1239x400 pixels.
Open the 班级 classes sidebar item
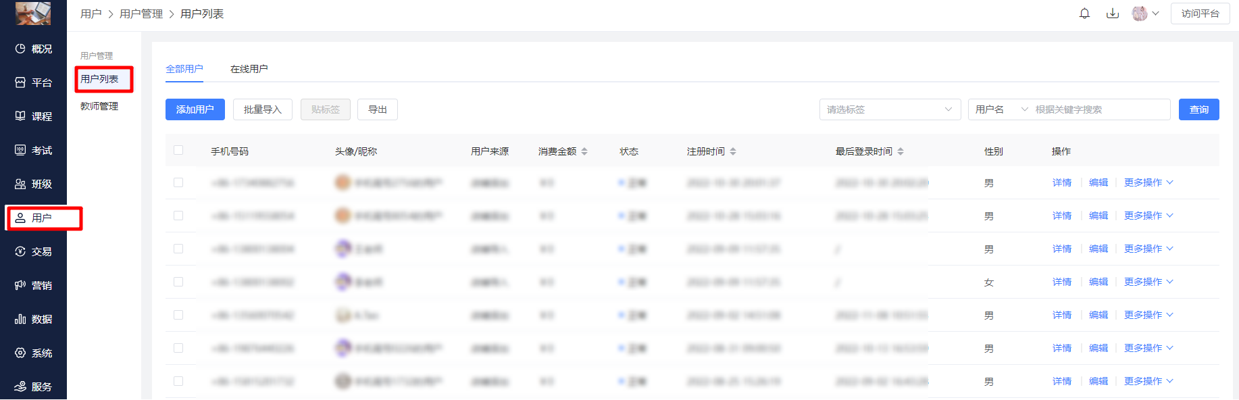tap(33, 184)
